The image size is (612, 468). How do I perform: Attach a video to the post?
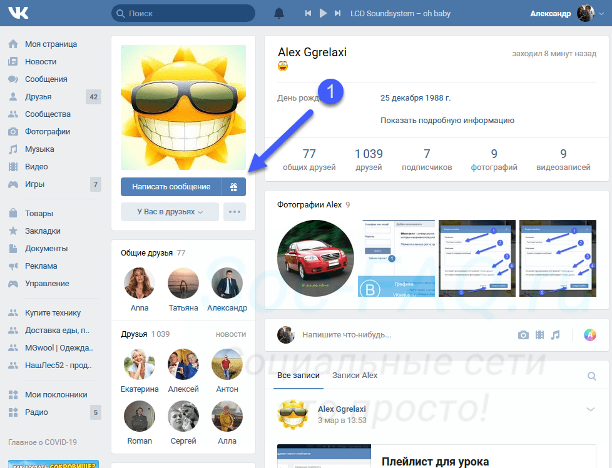539,335
